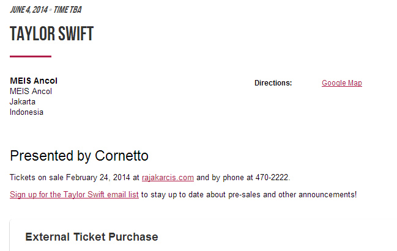Click the Presented by Cornetto heading

coord(79,156)
